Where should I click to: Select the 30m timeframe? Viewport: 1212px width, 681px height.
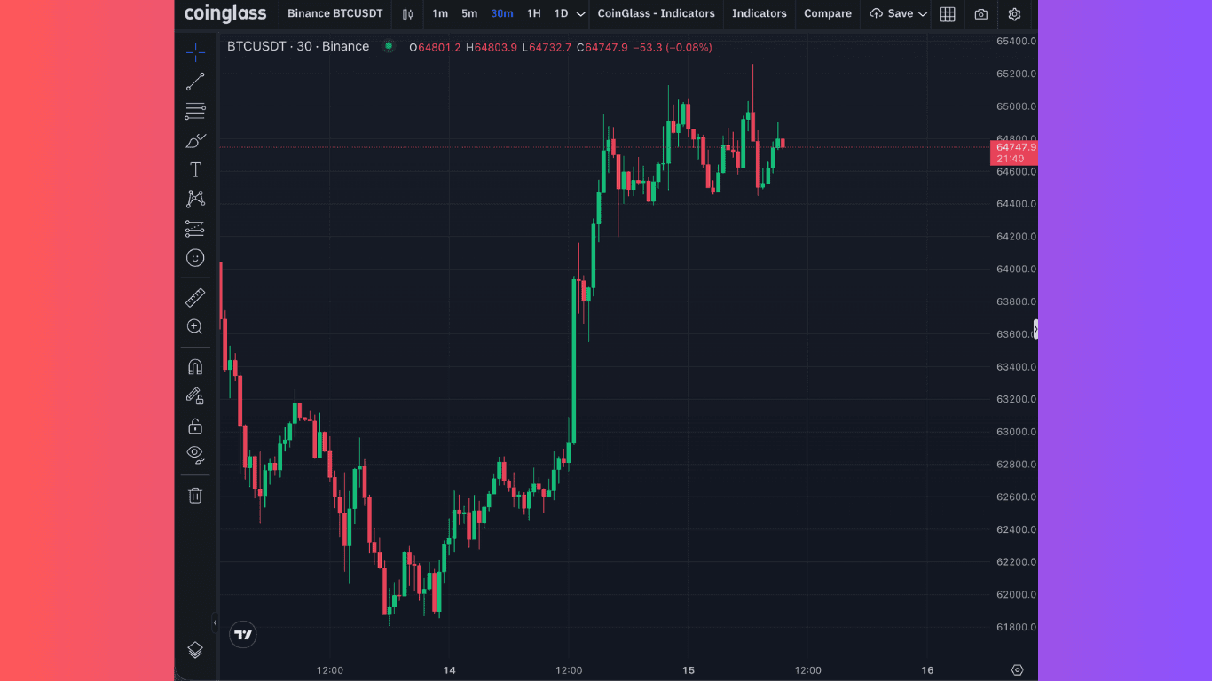click(502, 13)
